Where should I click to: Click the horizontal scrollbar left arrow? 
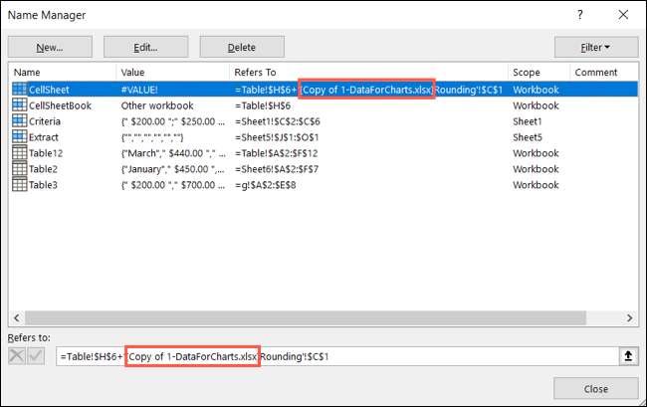[17, 317]
